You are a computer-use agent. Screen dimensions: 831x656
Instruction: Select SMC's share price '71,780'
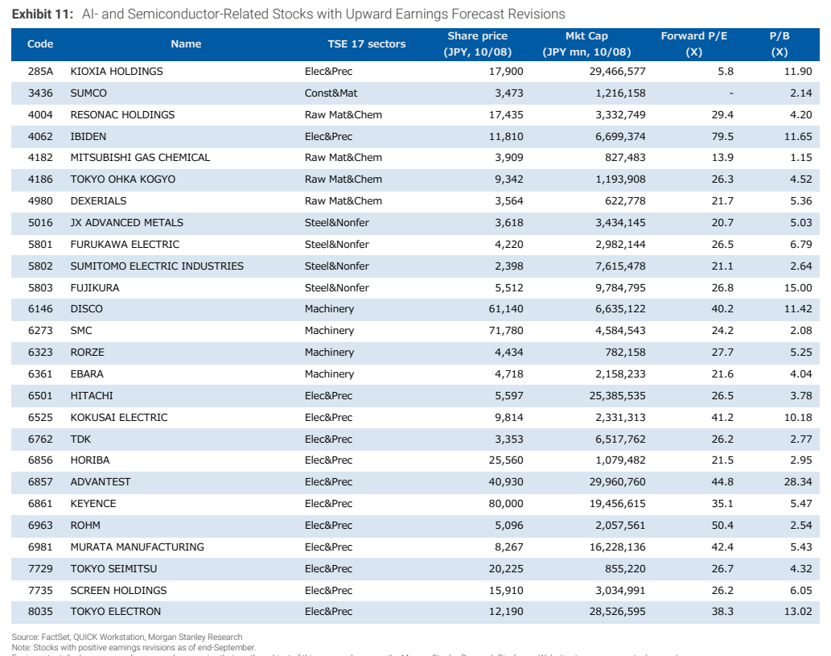(x=506, y=330)
